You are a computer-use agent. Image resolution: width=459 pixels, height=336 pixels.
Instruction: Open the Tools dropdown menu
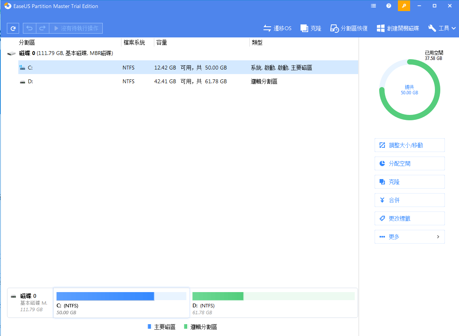point(441,28)
